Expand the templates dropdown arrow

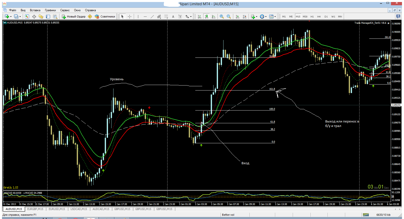[275, 17]
